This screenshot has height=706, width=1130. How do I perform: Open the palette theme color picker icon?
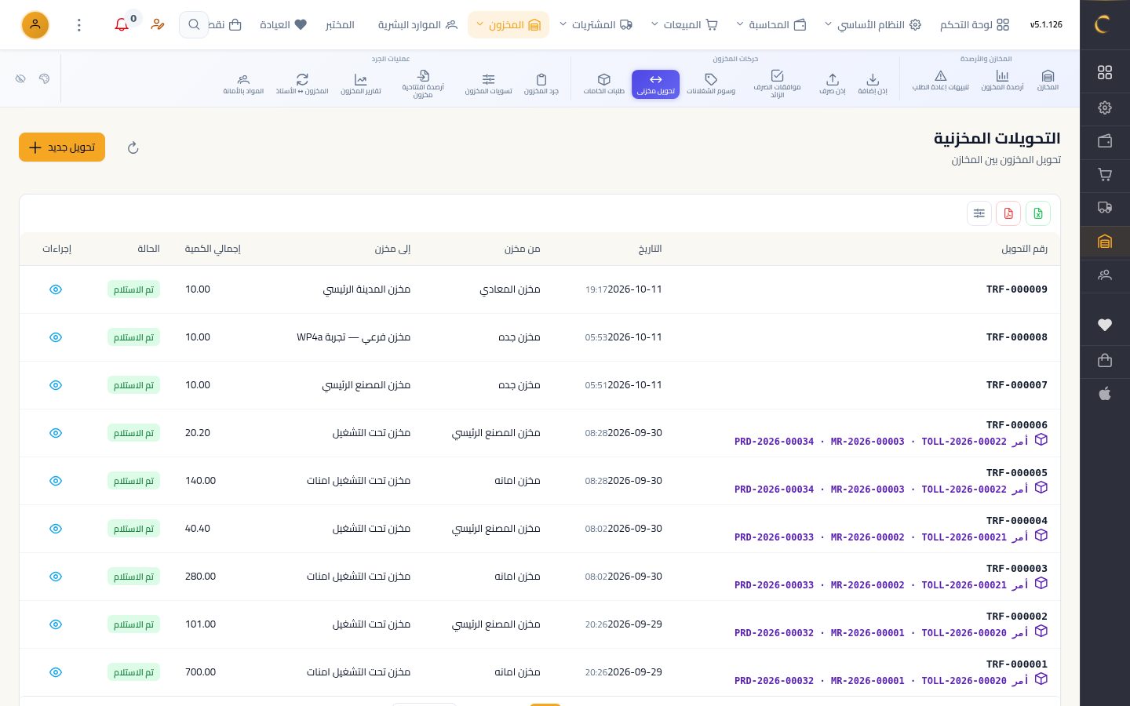[x=44, y=78]
